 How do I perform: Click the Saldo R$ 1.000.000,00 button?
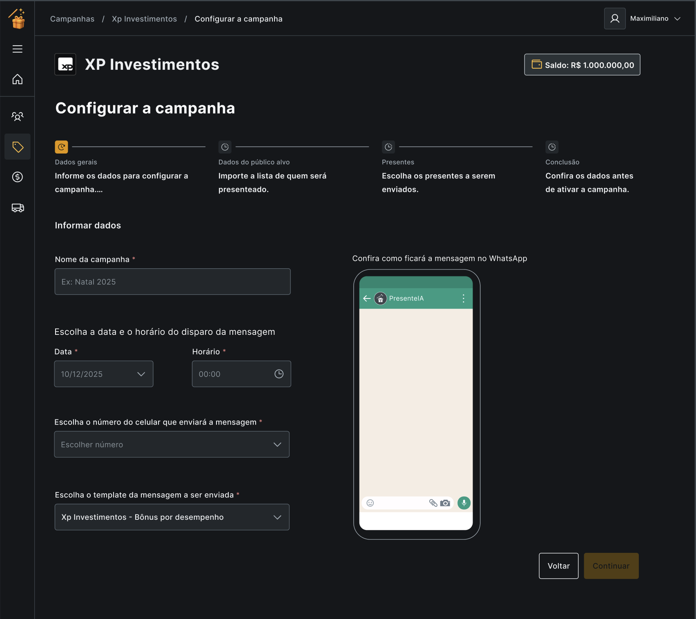582,65
